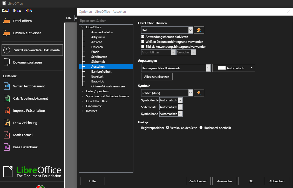Open the Automatisch color picker dropdown
The image size is (293, 188).
234,68
